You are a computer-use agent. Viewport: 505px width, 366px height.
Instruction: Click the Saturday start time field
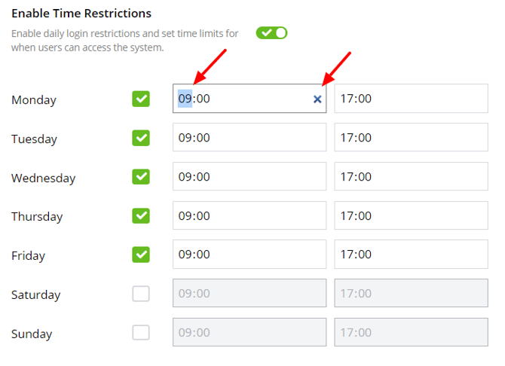249,294
